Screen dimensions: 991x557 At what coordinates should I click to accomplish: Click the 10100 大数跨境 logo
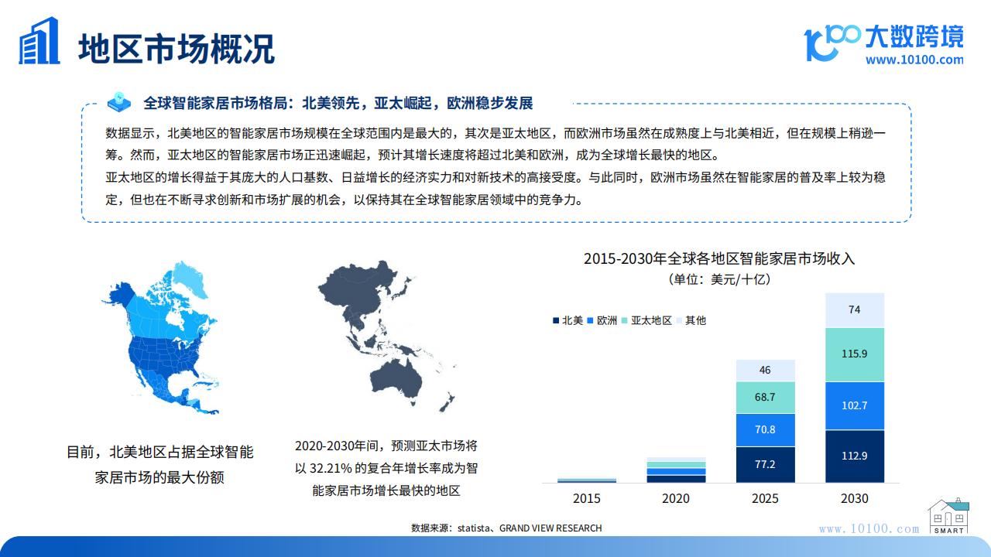pyautogui.click(x=884, y=39)
